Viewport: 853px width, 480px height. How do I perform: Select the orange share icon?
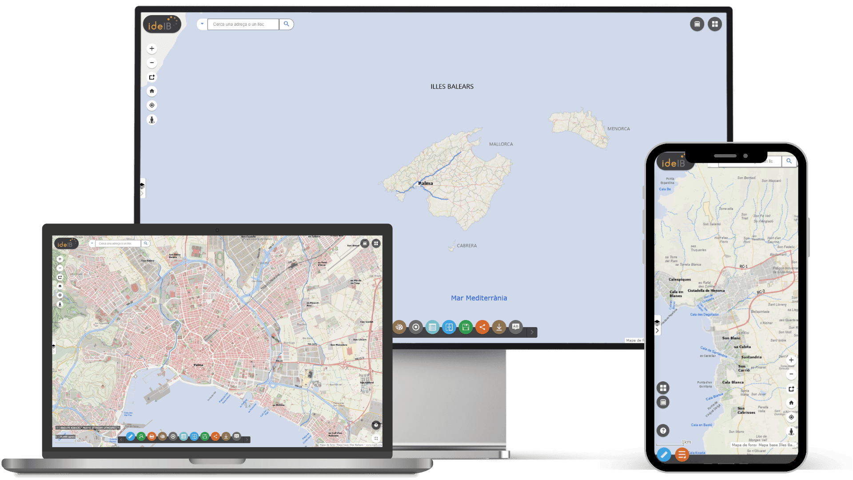(x=482, y=327)
